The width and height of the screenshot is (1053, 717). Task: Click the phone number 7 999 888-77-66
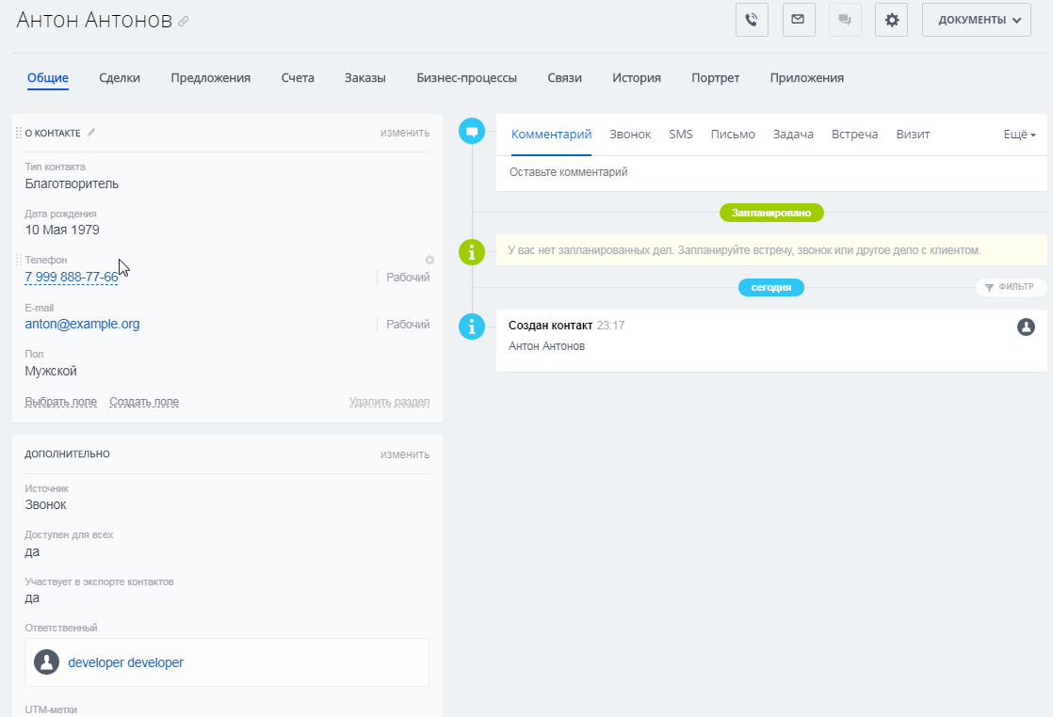click(72, 277)
